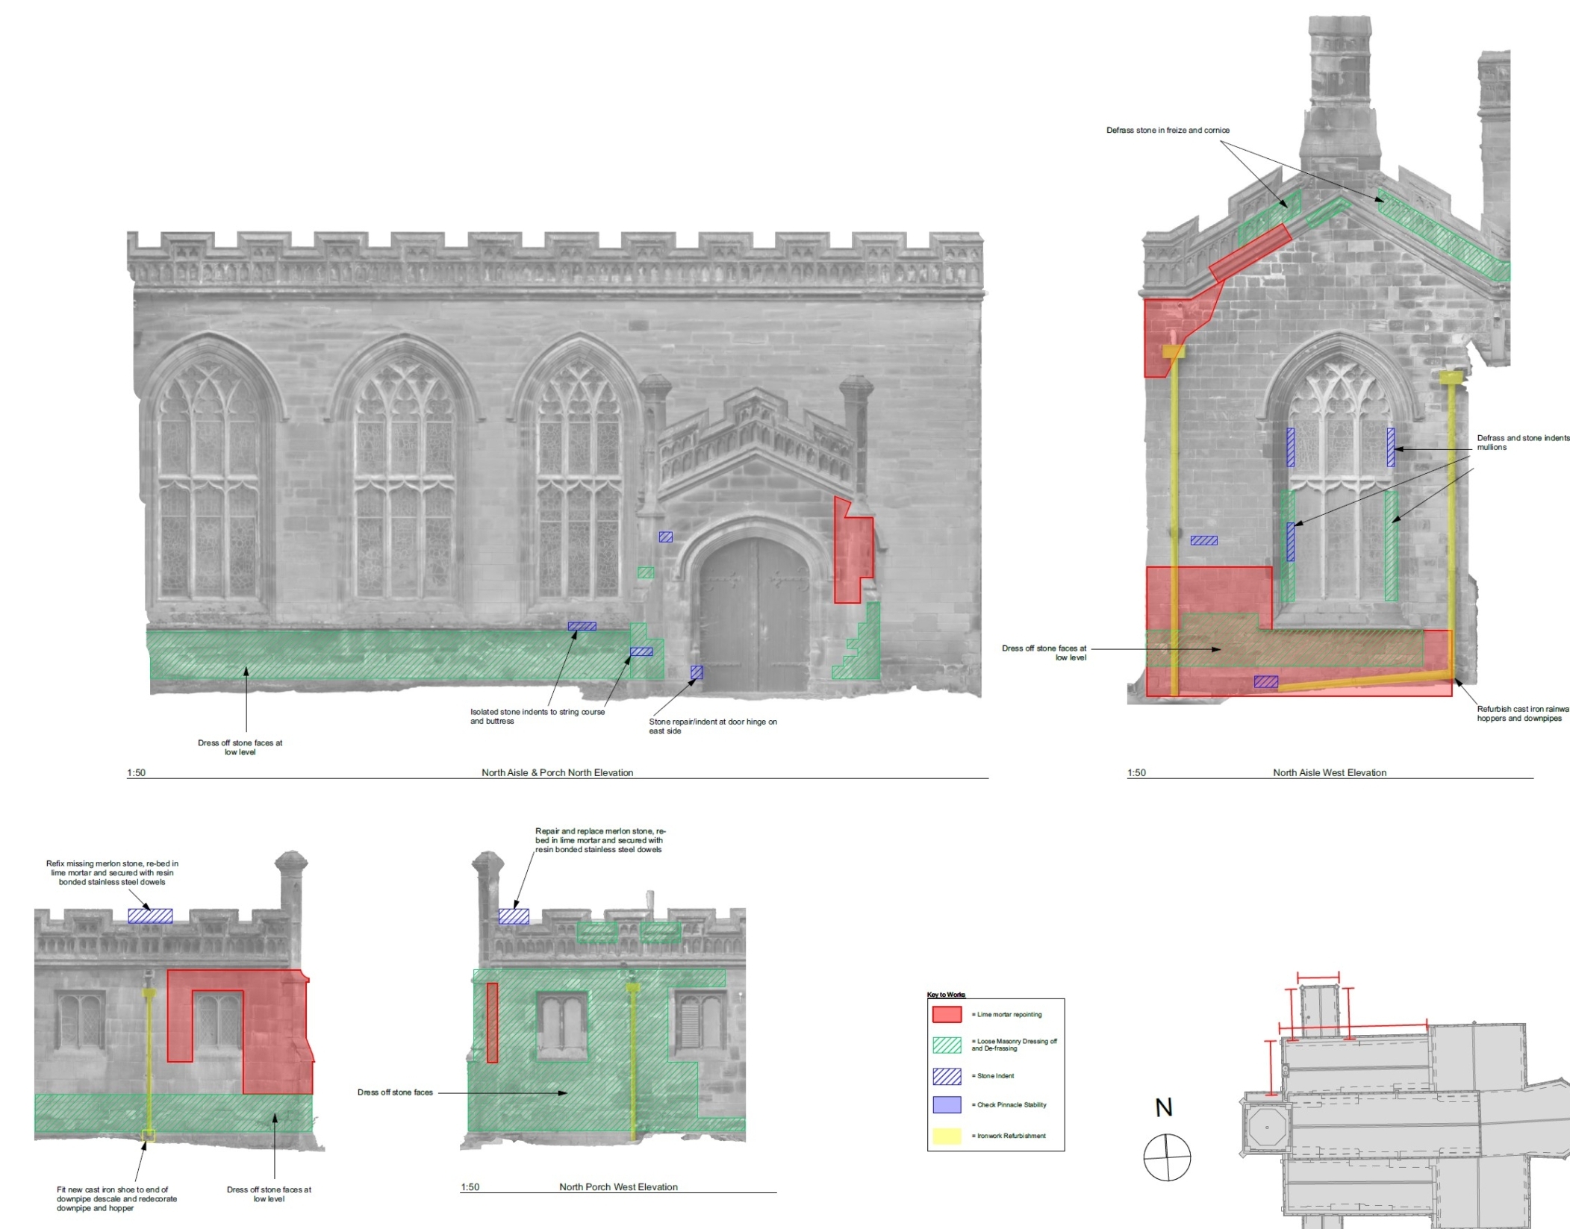Click the green hatched Loose Masonry swatch
This screenshot has width=1570, height=1229.
pos(947,1045)
